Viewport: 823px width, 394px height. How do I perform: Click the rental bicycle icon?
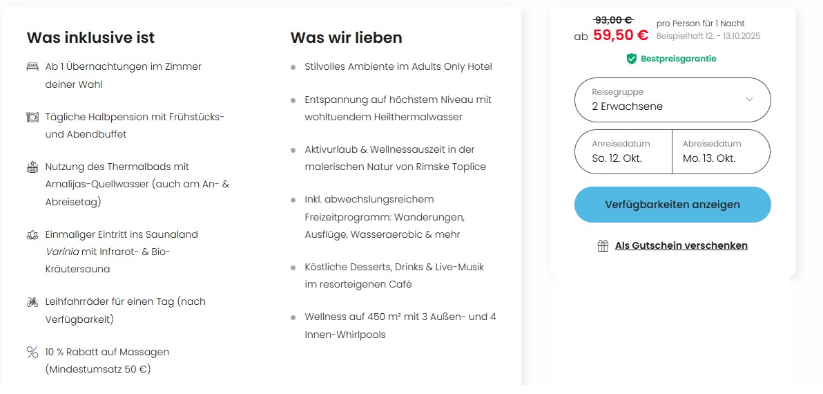click(32, 302)
